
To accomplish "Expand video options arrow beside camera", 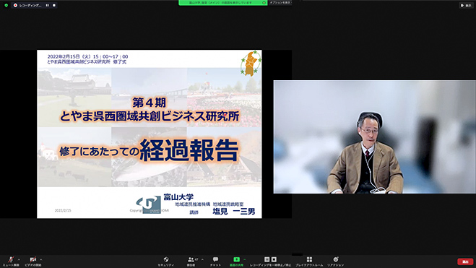I will (41, 259).
